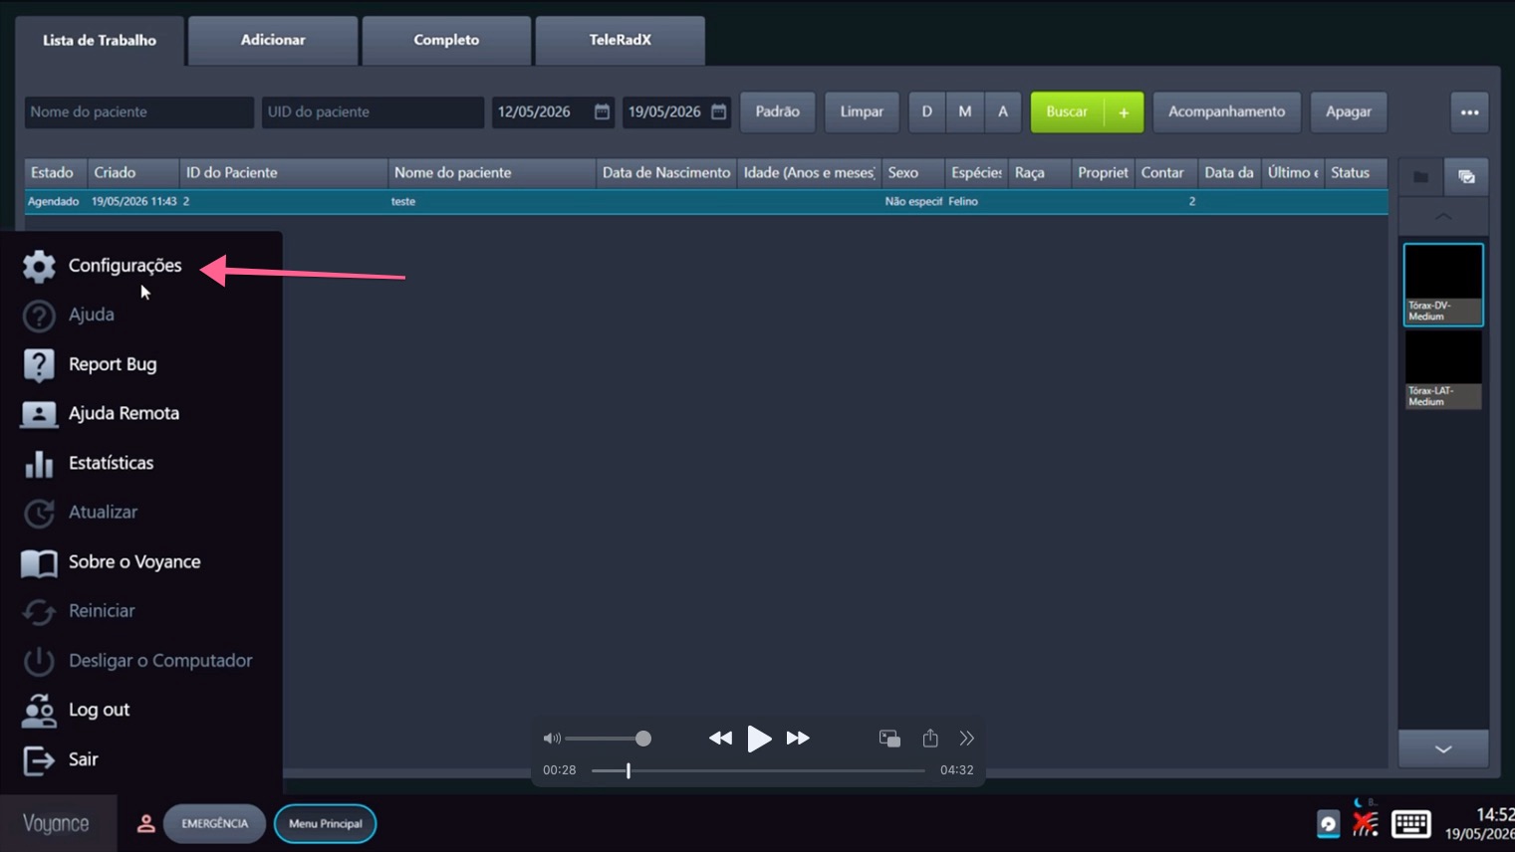The image size is (1515, 852).
Task: Click the blue remote support tray icon
Action: [x=1328, y=824]
